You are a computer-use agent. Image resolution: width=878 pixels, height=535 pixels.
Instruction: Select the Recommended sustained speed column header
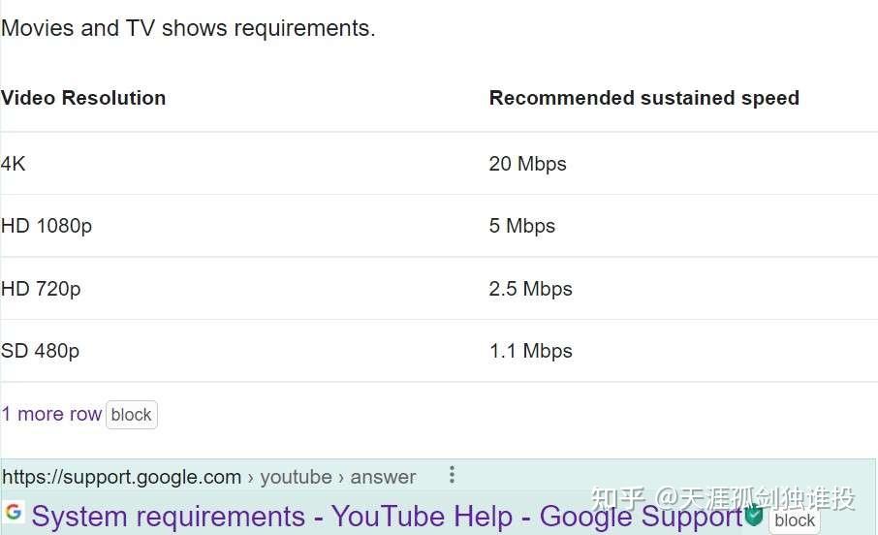point(643,98)
